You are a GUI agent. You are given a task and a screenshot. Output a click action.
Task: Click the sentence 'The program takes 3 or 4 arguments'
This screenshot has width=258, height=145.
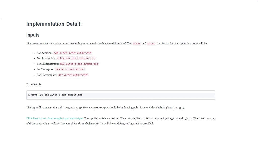click(48, 43)
